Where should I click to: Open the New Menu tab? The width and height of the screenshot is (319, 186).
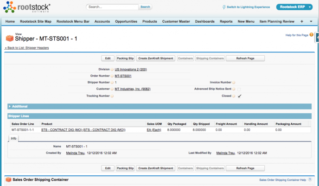[x=246, y=21]
